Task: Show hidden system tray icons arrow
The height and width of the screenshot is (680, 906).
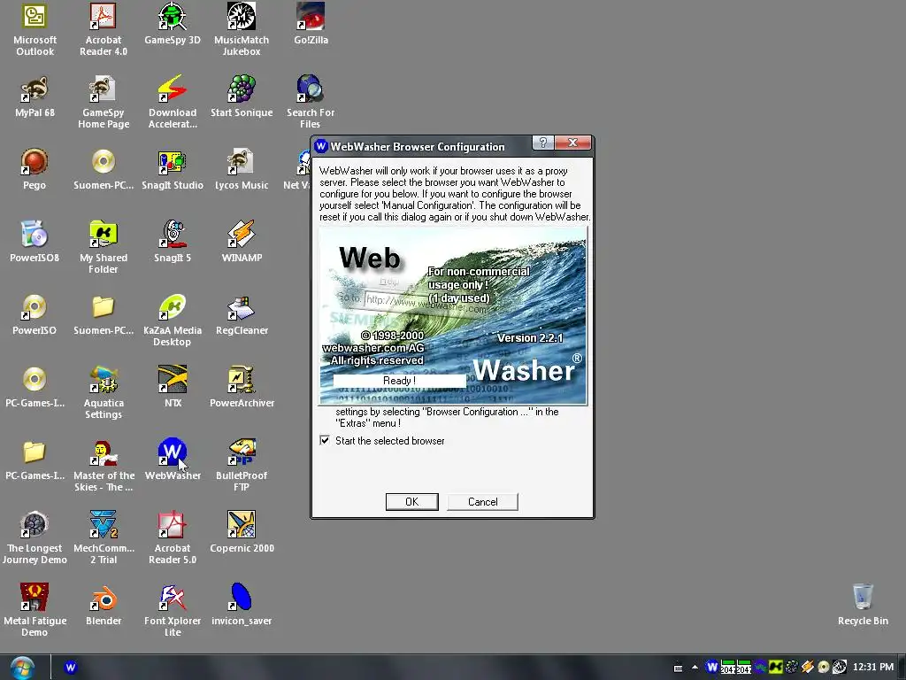Action: pos(695,668)
